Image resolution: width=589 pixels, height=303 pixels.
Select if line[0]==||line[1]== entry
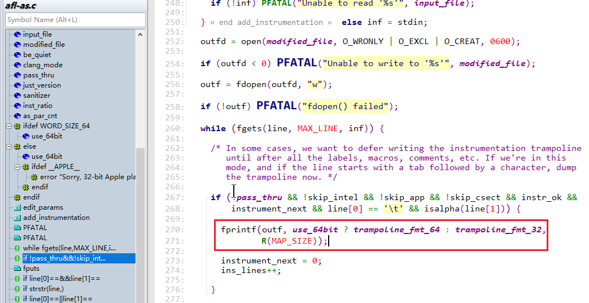pos(58,298)
